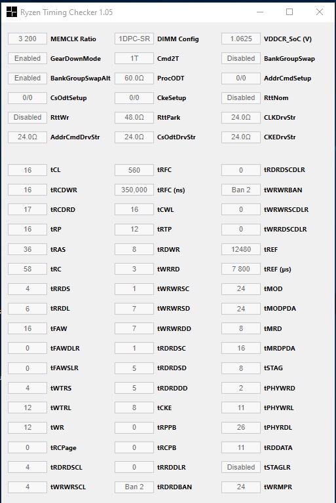Select the tCKE value field
The image size is (336, 503).
click(x=134, y=408)
